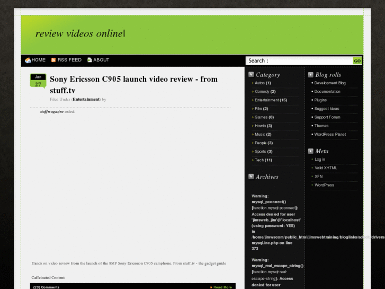385x289 pixels.
Task: Open the Support Forum link
Action: click(327, 117)
